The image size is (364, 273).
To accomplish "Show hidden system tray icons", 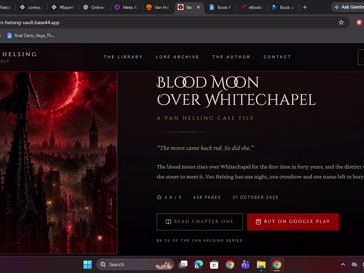I will pyautogui.click(x=343, y=264).
